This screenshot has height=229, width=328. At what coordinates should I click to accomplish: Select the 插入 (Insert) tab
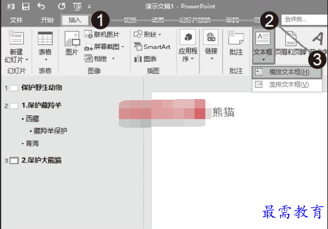75,20
